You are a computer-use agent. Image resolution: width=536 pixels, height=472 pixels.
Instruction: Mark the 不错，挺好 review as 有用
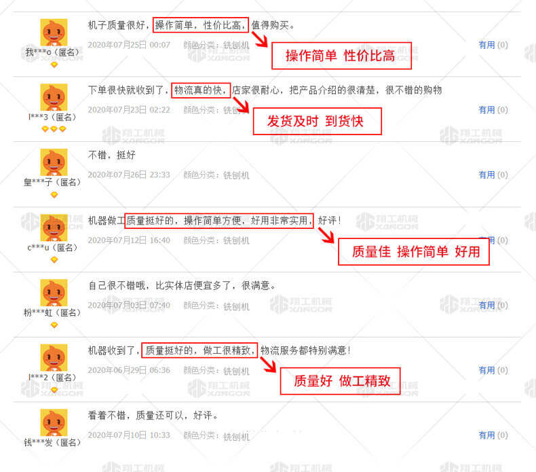(493, 175)
